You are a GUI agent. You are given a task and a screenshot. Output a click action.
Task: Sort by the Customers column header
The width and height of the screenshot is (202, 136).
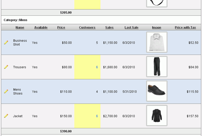click(x=87, y=27)
